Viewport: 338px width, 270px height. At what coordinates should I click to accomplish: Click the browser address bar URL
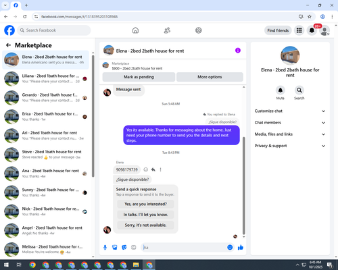(x=79, y=17)
